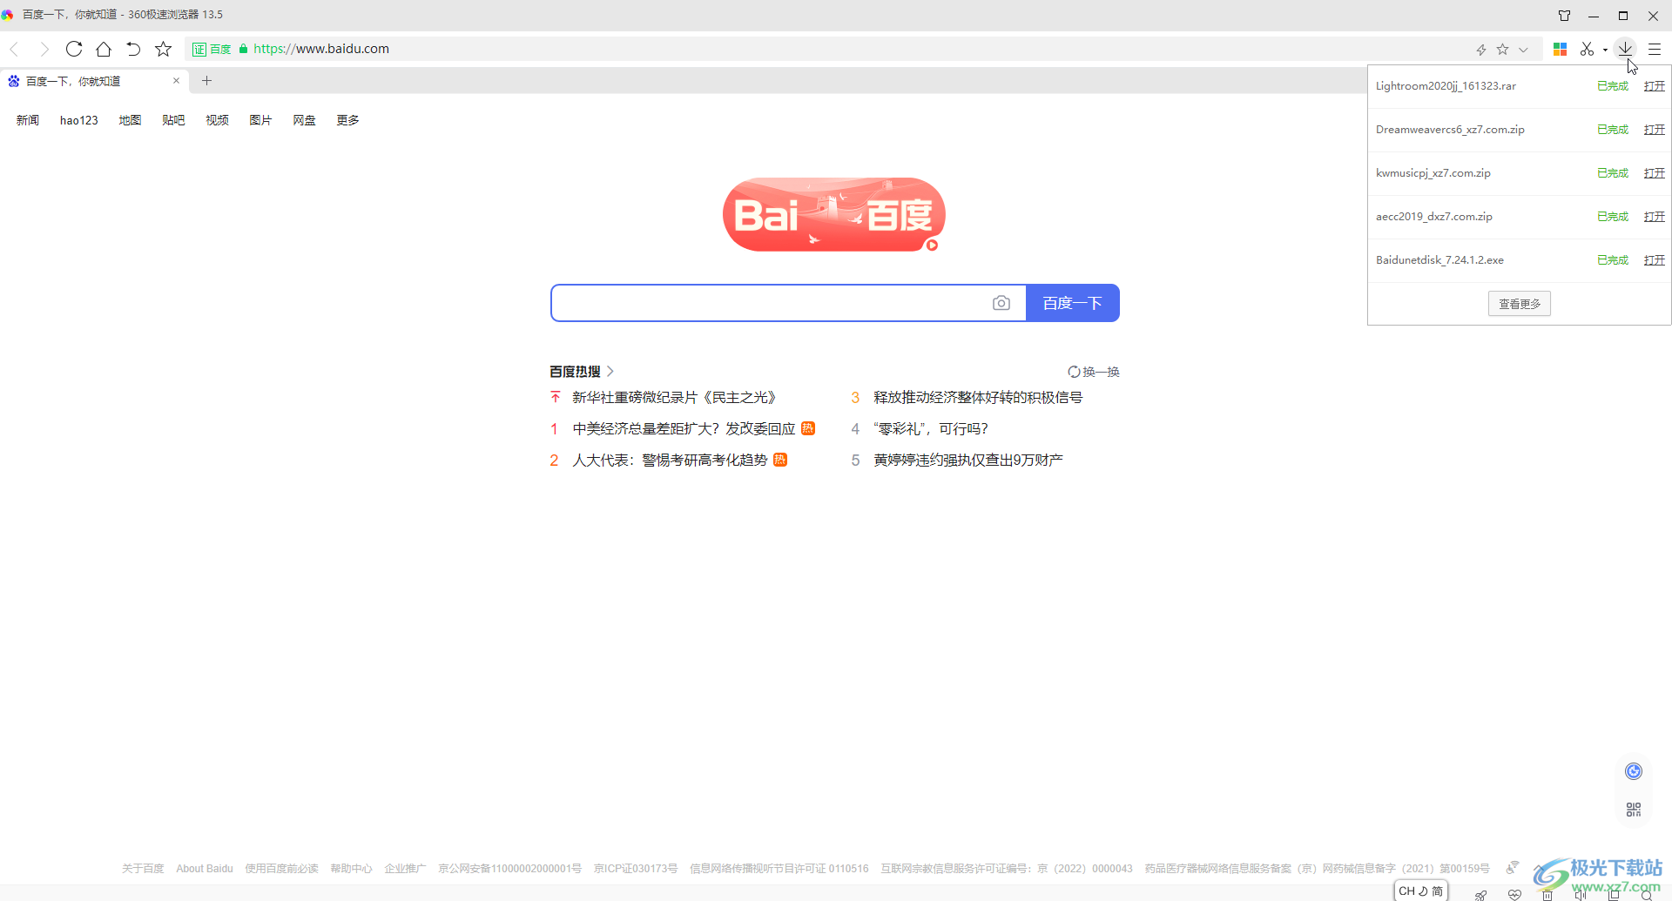Open the 使用百度前必读 footer link
Viewport: 1672px width, 901px height.
coord(281,869)
